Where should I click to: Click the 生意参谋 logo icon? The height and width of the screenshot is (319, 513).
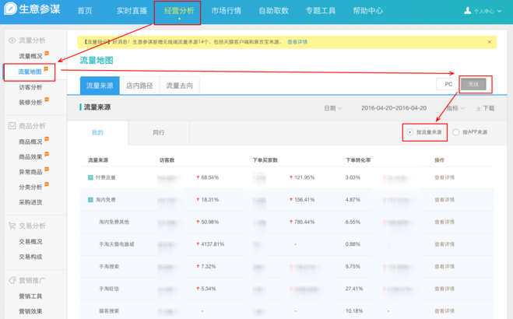point(10,9)
